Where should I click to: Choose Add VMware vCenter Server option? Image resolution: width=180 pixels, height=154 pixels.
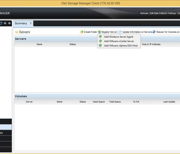coord(119,41)
